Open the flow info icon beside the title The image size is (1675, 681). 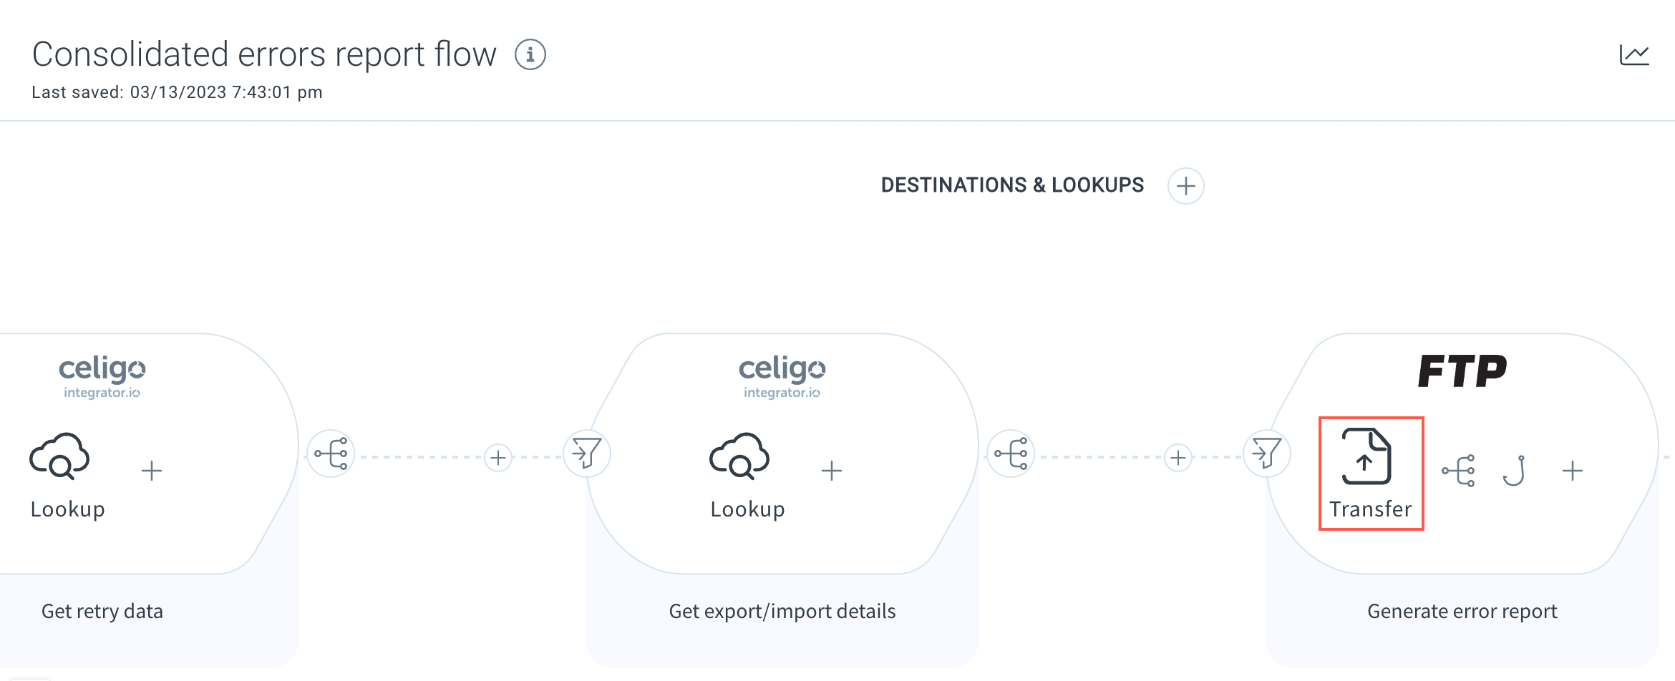[x=530, y=54]
